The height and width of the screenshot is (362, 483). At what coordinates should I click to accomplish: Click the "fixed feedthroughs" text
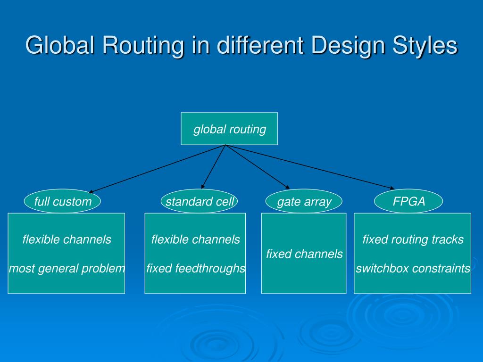click(195, 268)
